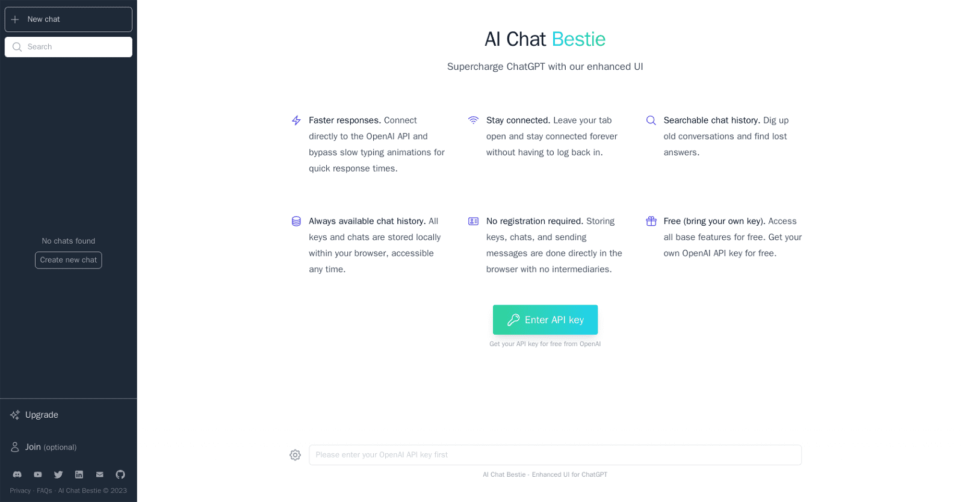Open the email contact icon

[x=99, y=474]
